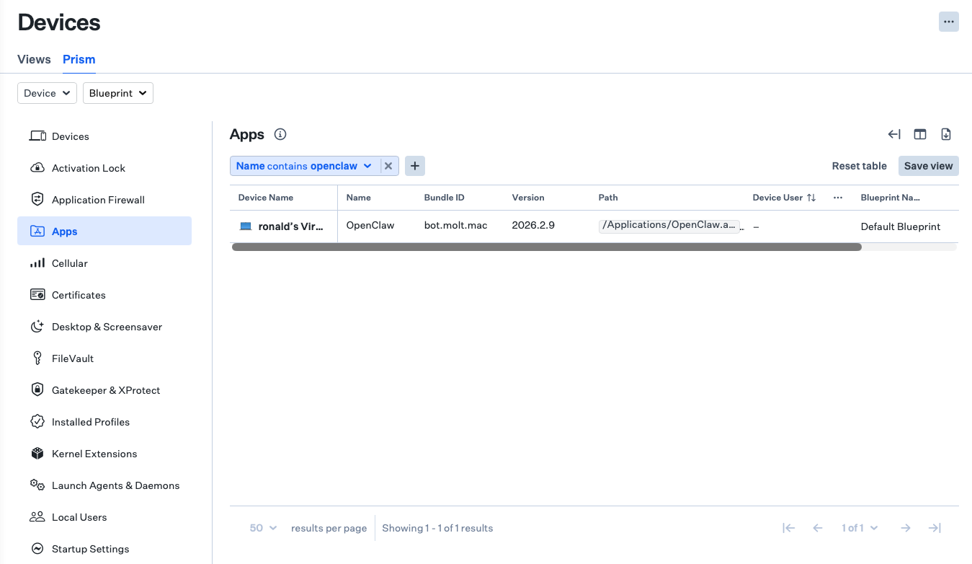The height and width of the screenshot is (564, 972).
Task: Remove the Name contains openclaw filter
Action: click(388, 166)
